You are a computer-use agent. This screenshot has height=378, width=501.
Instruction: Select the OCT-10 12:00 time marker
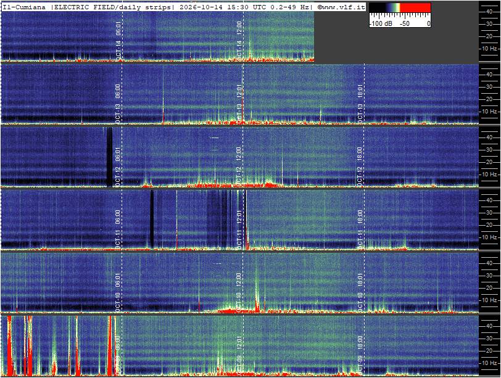239,292
